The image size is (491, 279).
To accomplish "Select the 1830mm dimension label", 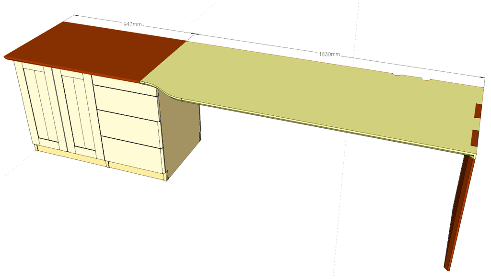I will pos(329,54).
